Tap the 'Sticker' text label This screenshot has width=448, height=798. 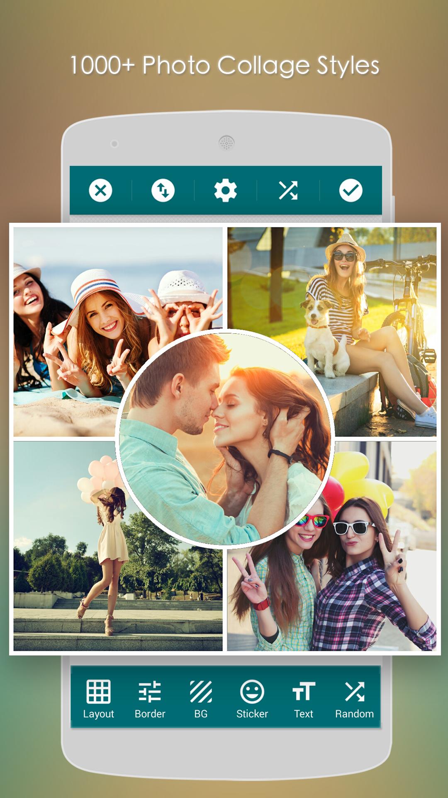(x=252, y=714)
